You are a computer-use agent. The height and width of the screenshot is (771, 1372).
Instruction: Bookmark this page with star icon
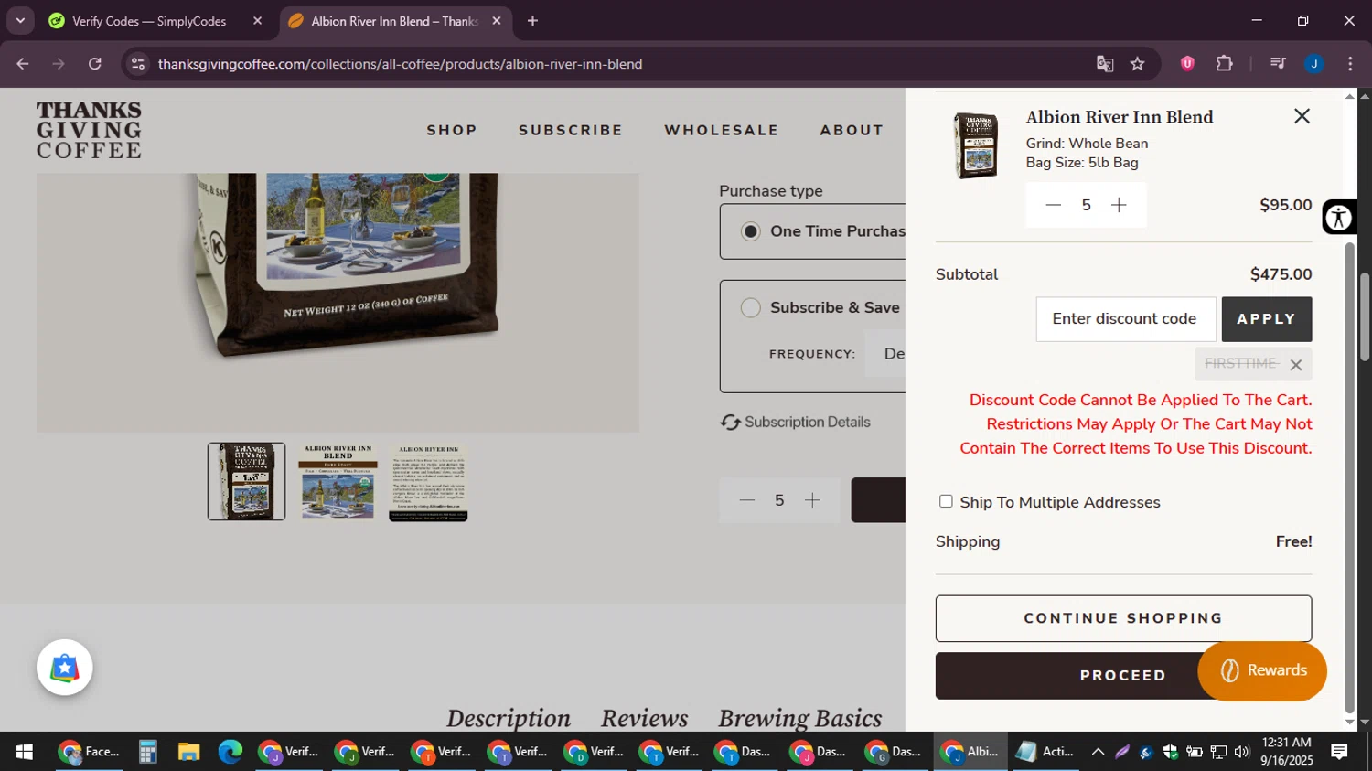tap(1137, 64)
